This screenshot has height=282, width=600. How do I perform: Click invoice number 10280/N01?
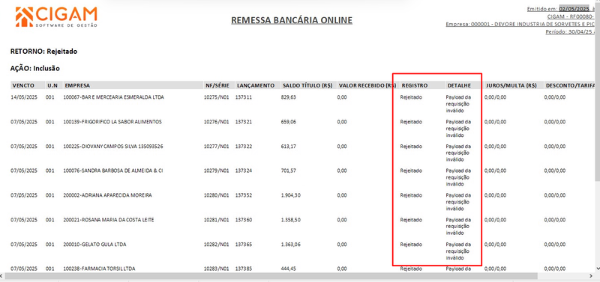[216, 195]
